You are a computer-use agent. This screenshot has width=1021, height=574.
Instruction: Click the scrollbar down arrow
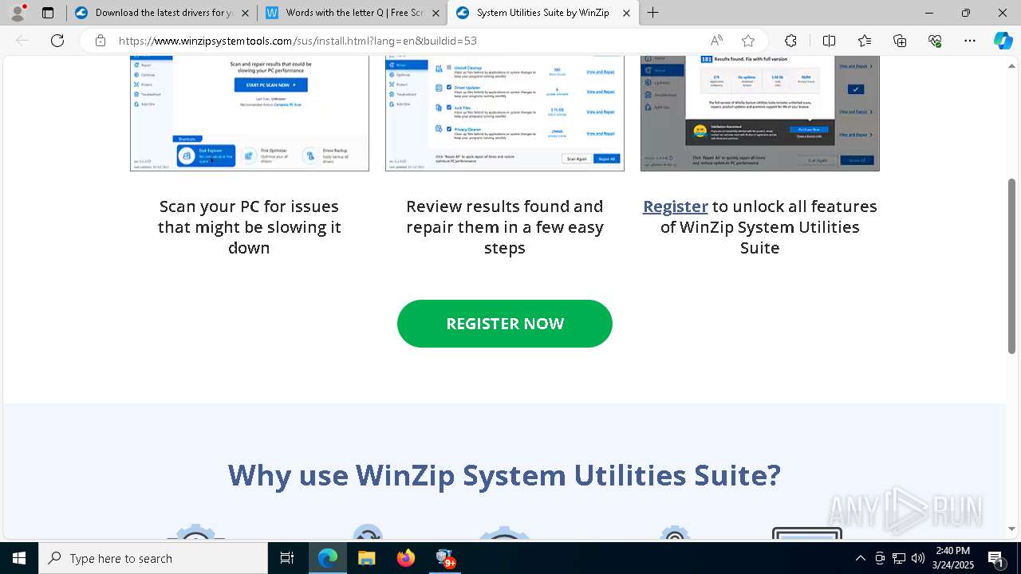(x=1012, y=529)
